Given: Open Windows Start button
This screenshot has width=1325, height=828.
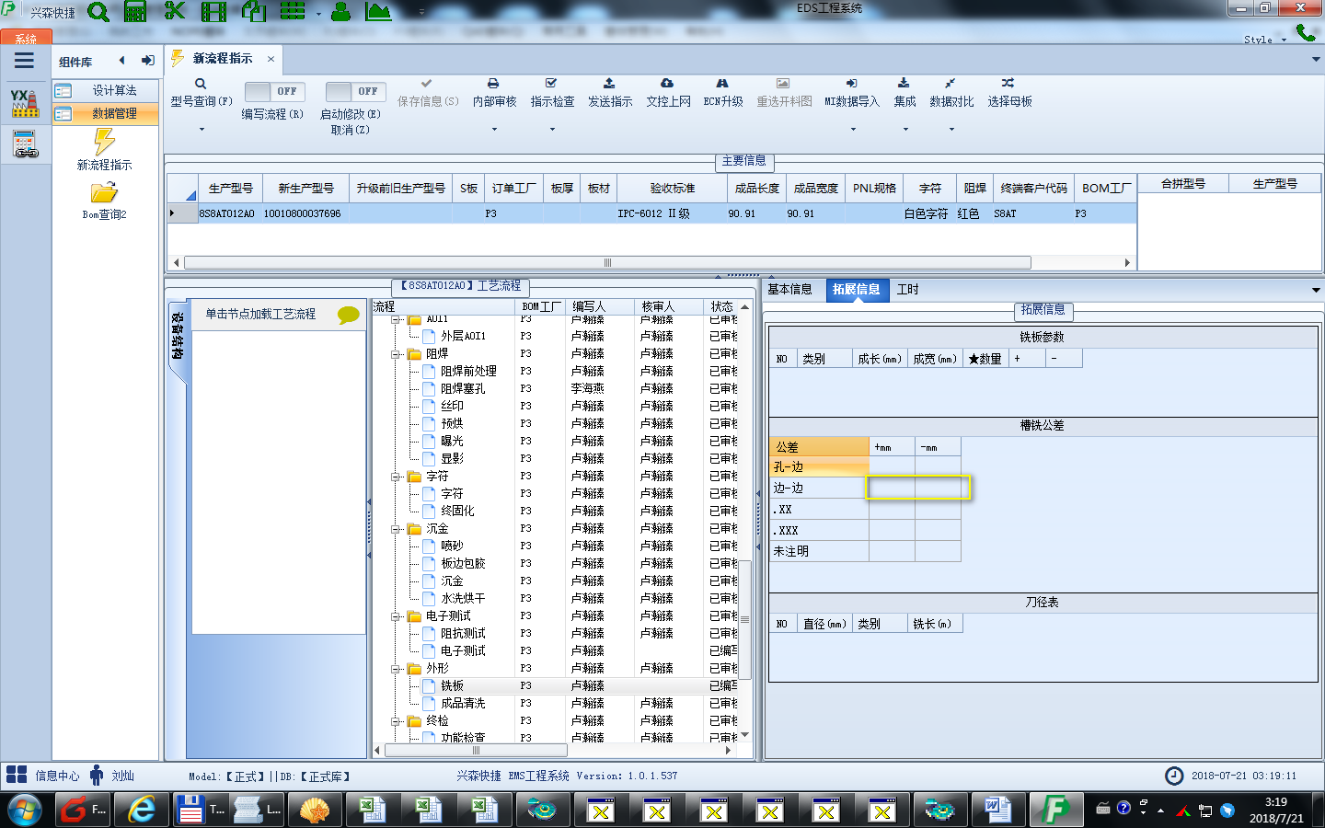Looking at the screenshot, I should tap(25, 811).
